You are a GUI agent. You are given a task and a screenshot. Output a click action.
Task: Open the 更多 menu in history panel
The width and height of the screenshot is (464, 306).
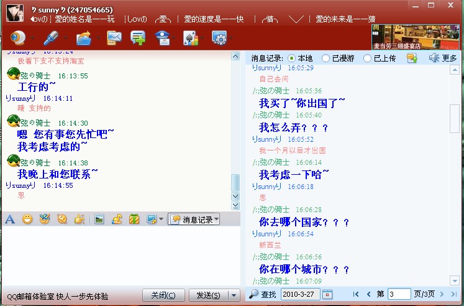click(x=443, y=58)
